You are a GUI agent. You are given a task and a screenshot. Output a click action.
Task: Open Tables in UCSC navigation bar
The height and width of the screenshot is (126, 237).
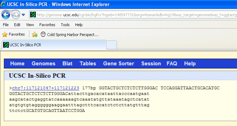tap(88, 64)
